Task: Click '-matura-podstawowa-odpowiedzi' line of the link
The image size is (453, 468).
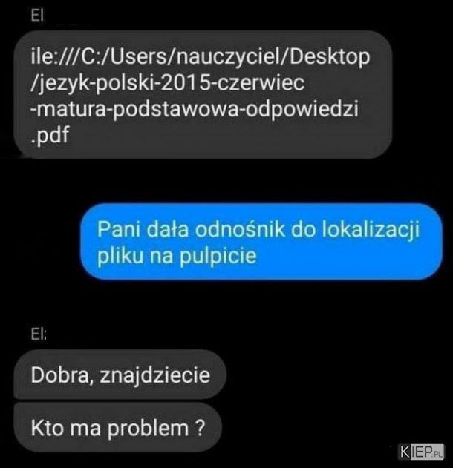Action: tap(195, 109)
